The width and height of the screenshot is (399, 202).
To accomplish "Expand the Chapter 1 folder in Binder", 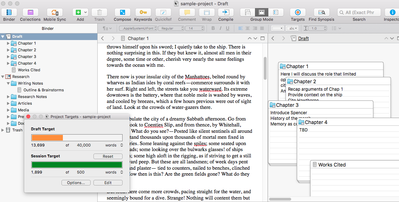I will click(x=8, y=43).
